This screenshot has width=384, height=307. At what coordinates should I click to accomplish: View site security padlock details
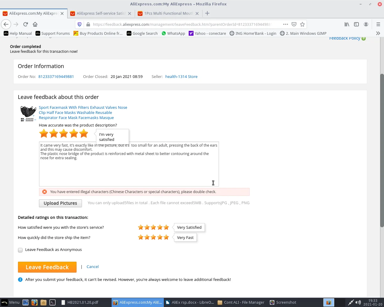[x=88, y=24]
